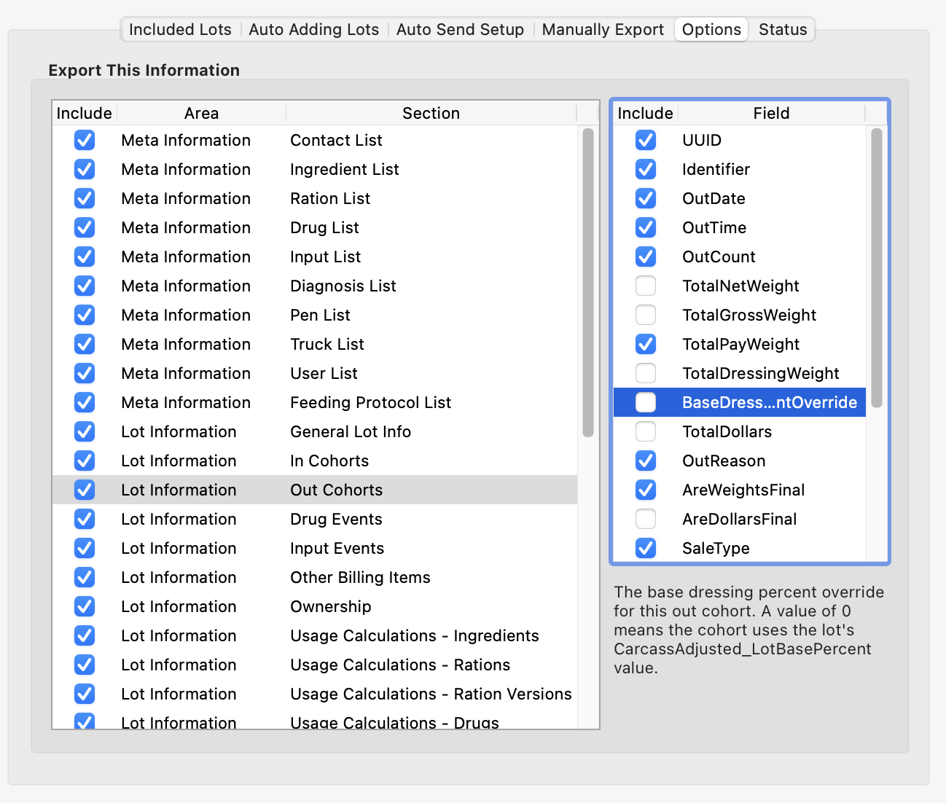Select the TotalDollars field row
946x803 pixels.
tap(740, 431)
